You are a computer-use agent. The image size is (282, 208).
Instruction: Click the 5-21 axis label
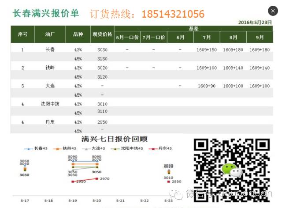(x=120, y=200)
